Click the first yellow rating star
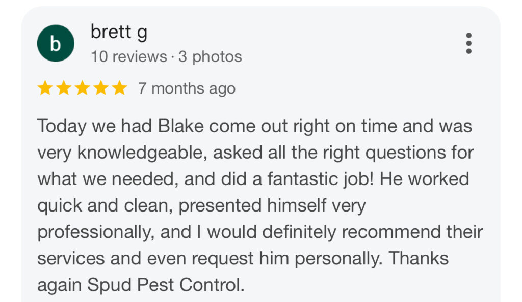 pyautogui.click(x=45, y=88)
